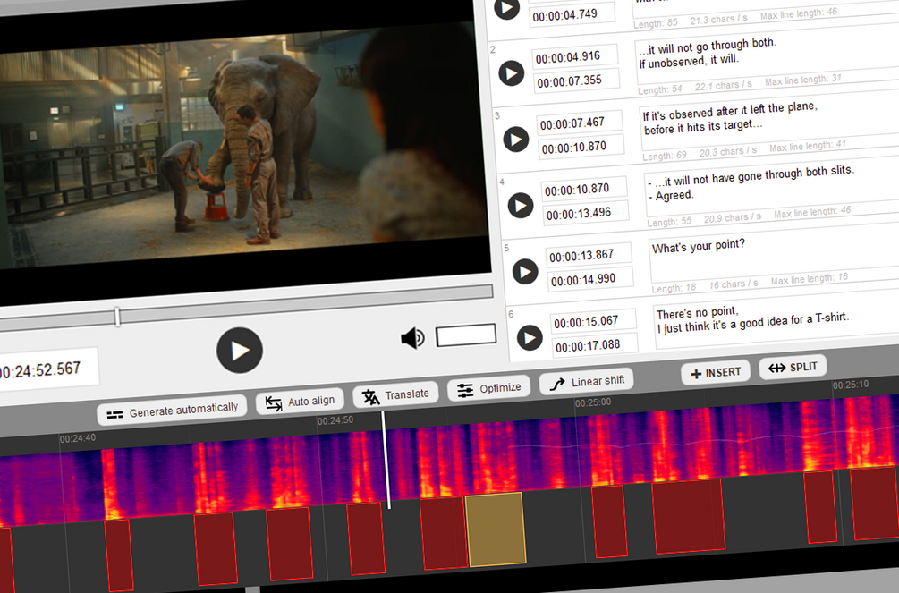Play subtitle 3 starting at 00:00:07.467
Viewport: 899px width, 593px height.
(516, 140)
